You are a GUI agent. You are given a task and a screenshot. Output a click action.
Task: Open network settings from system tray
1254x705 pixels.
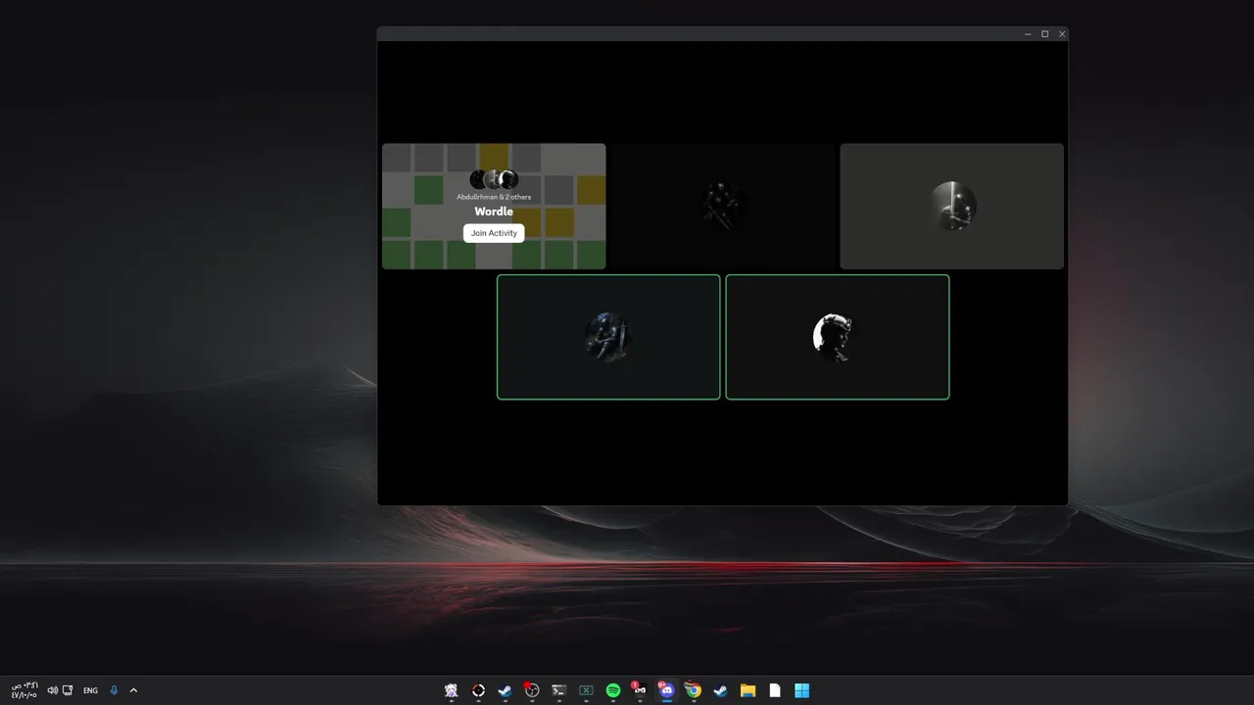68,690
